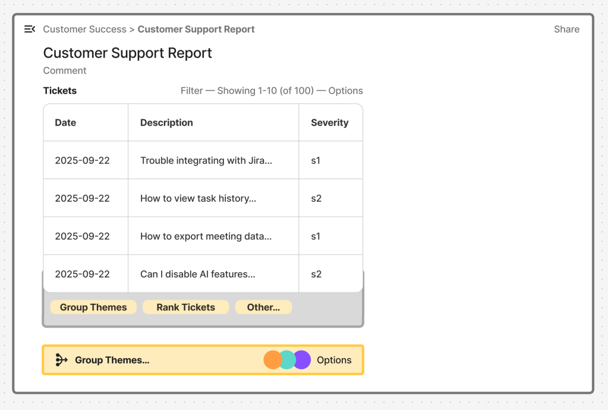608x410 pixels.
Task: Open ticket "Trouble integrating with Jira..."
Action: [x=206, y=160]
